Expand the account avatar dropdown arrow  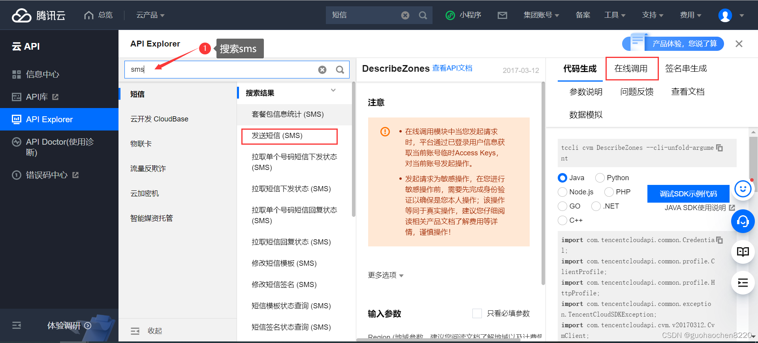[x=742, y=16]
